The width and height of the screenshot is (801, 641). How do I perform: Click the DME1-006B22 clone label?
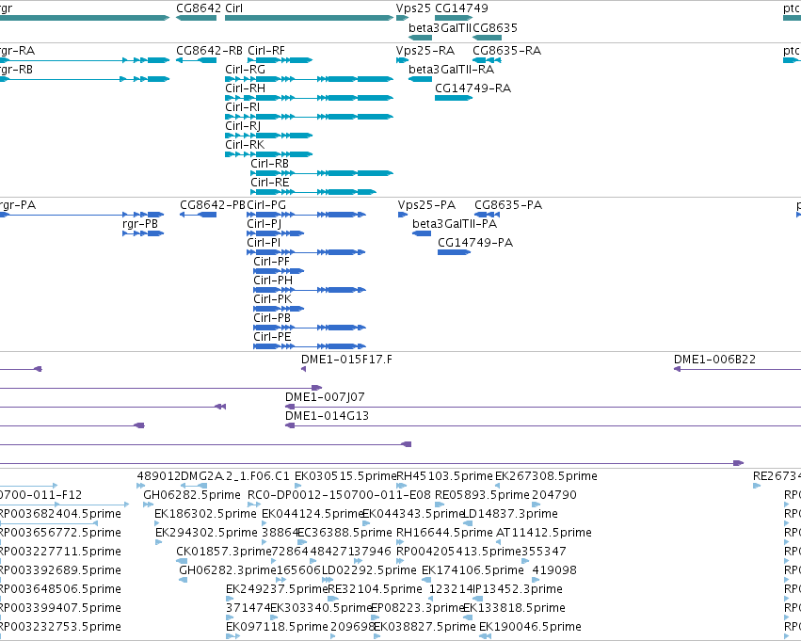tap(714, 361)
